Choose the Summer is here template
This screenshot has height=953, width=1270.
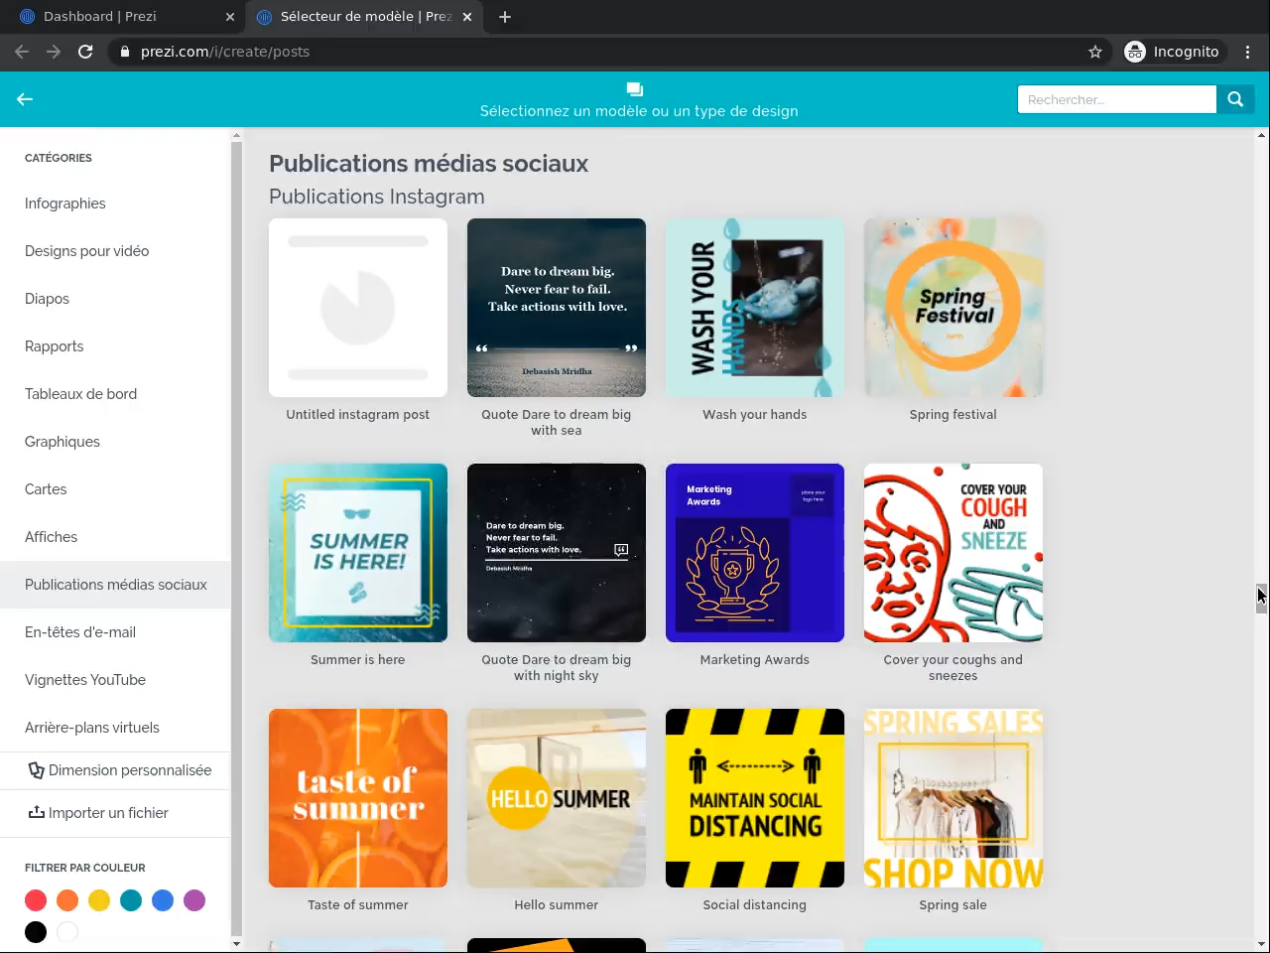click(358, 553)
